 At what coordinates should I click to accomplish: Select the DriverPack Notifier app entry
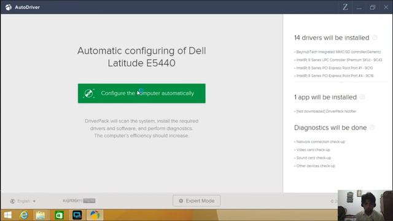point(325,111)
